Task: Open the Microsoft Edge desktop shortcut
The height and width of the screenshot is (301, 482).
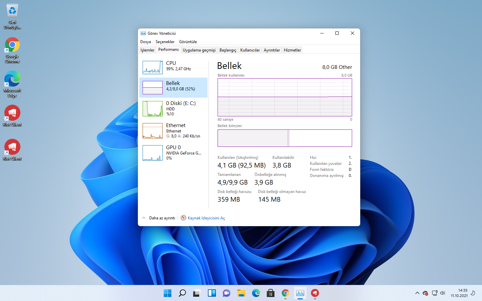Action: (x=12, y=84)
